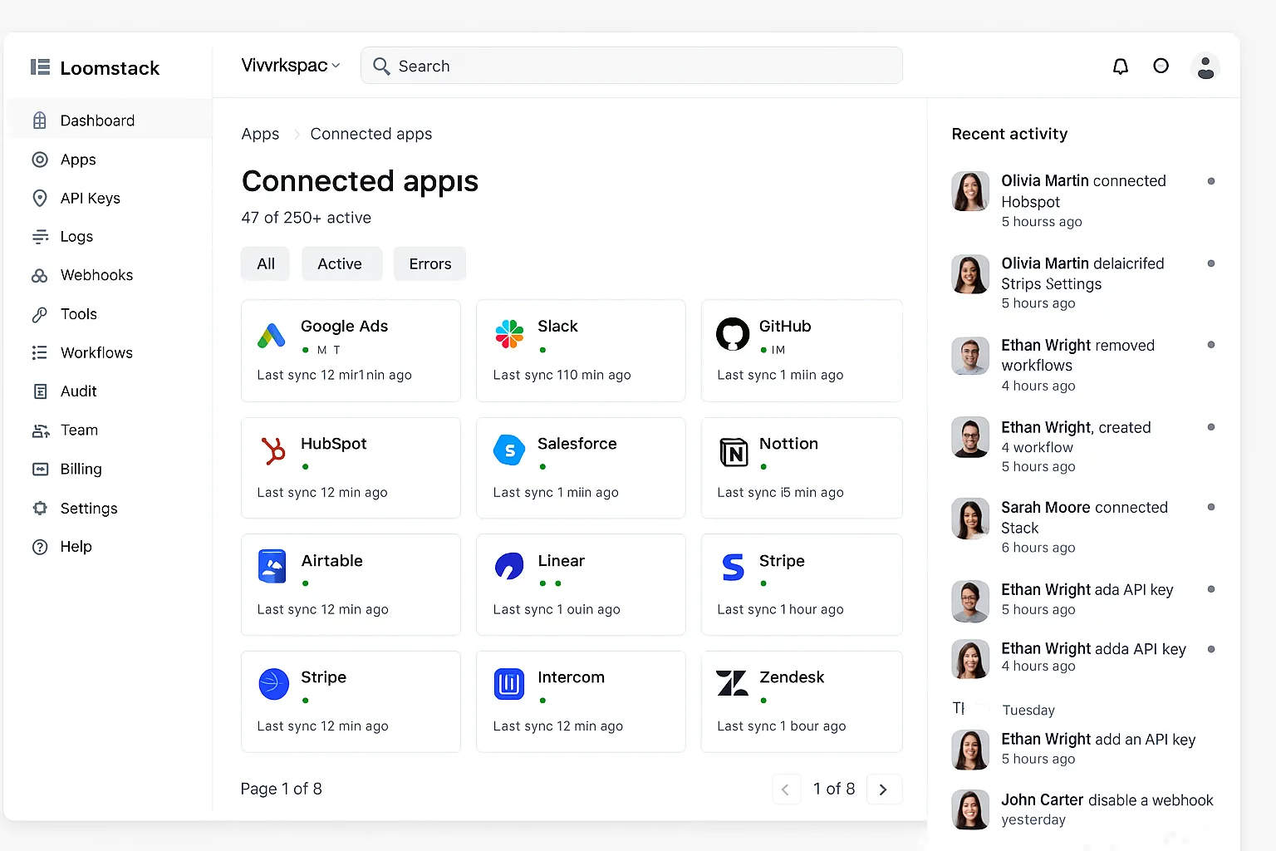Viewport: 1276px width, 851px height.
Task: Click the magnifier icon in search bar
Action: pyautogui.click(x=381, y=66)
